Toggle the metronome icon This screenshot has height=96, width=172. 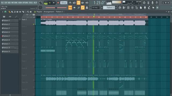[70, 3]
